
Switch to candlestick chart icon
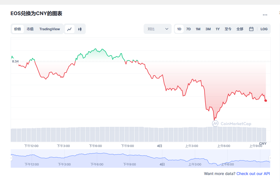(x=80, y=29)
